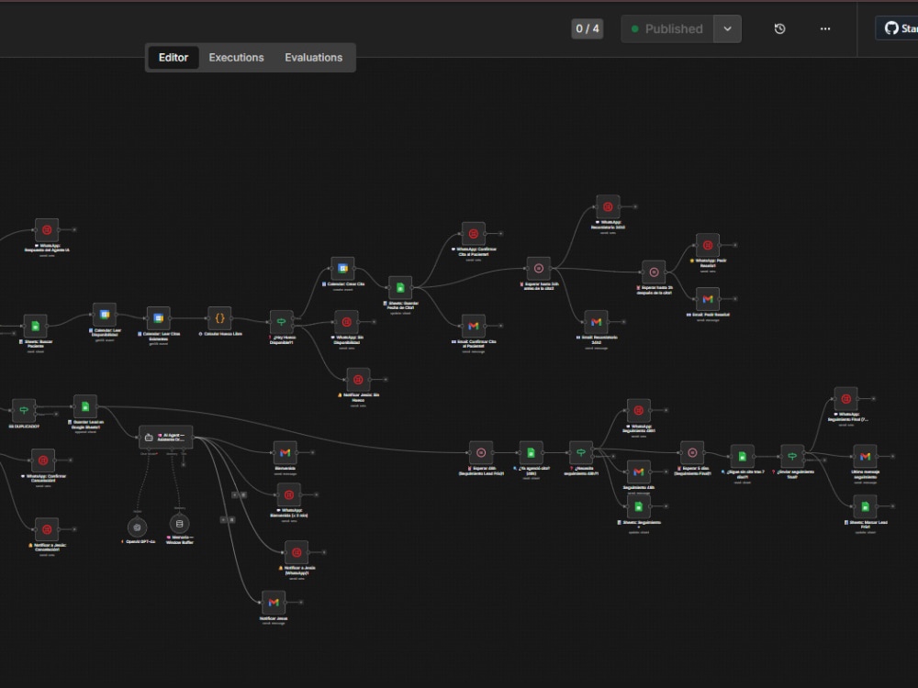Select the Sheets: Buscar Paciente node
Viewport: 918px width, 688px height.
35,326
